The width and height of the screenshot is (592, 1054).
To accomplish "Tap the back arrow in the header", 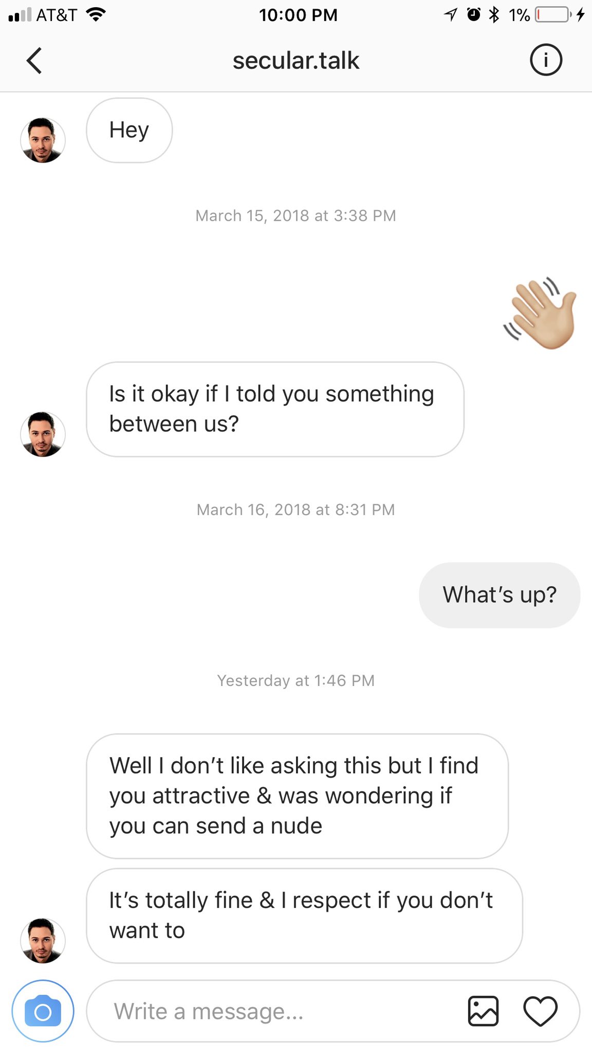I will pos(34,61).
